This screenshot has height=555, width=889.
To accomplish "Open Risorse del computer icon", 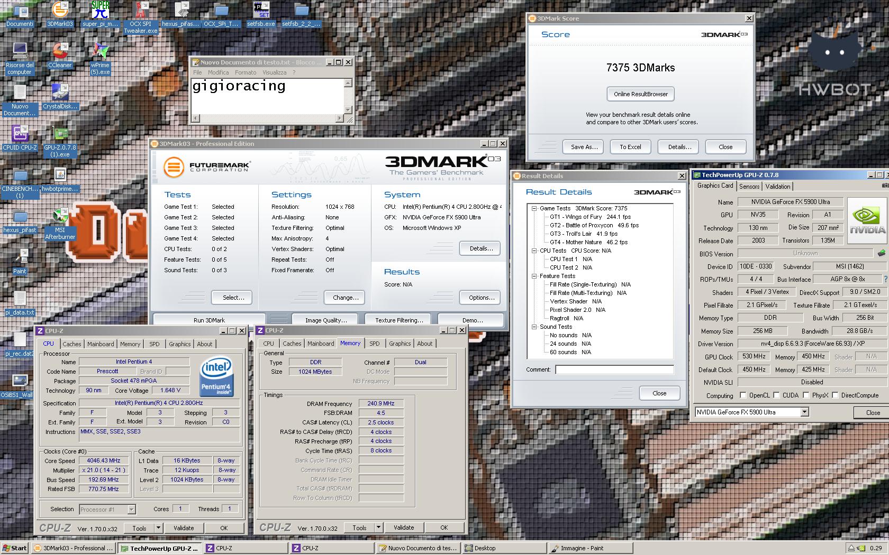I will tap(20, 59).
